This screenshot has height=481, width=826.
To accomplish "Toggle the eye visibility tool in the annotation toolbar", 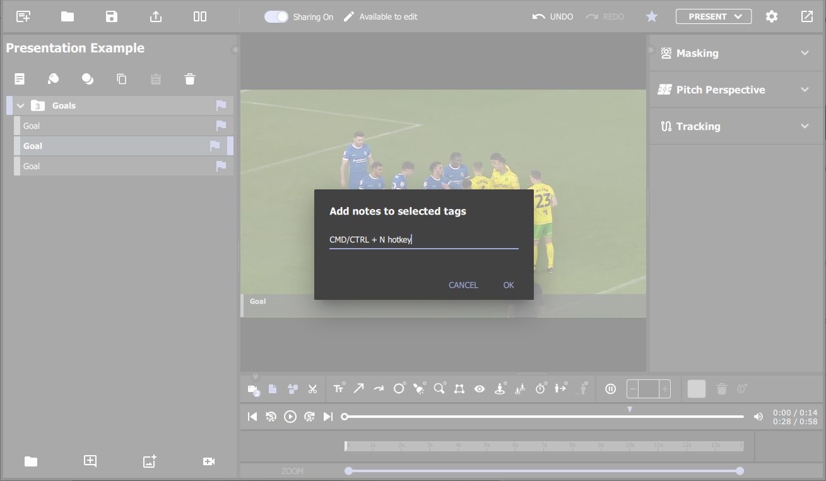I will pos(480,389).
